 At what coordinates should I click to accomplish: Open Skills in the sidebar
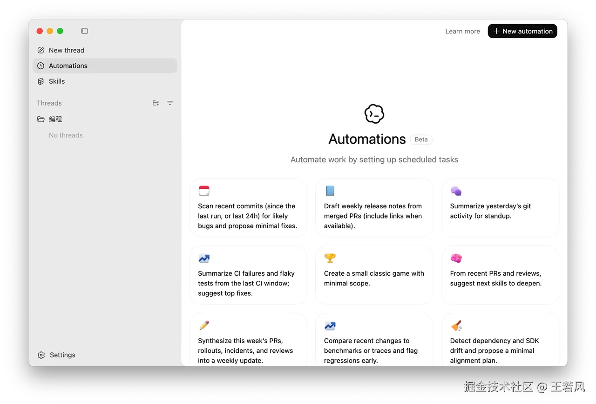click(x=105, y=81)
